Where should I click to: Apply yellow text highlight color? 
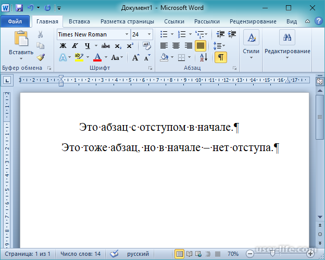coord(79,57)
